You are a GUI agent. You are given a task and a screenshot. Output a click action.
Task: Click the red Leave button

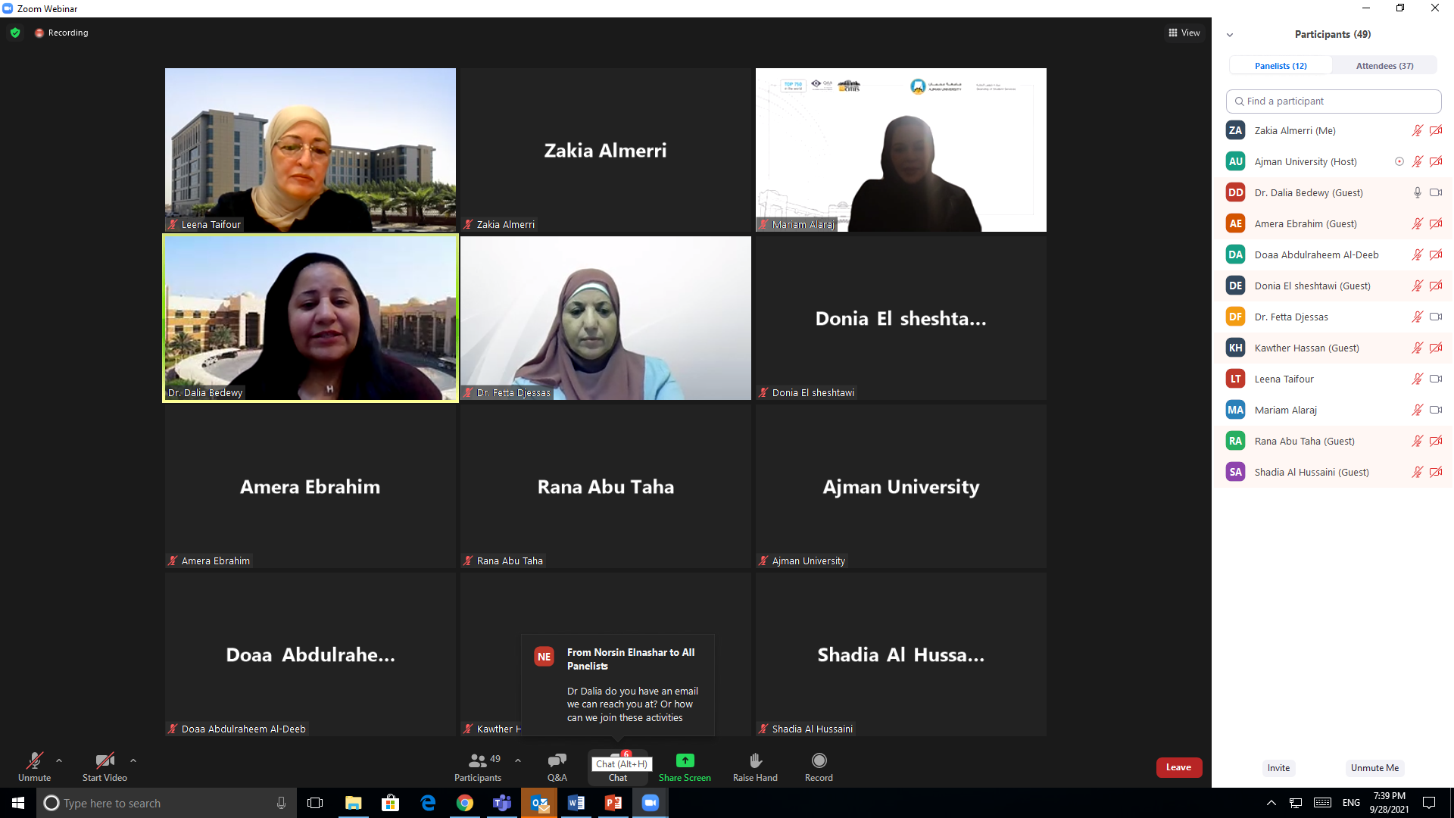[x=1178, y=767]
